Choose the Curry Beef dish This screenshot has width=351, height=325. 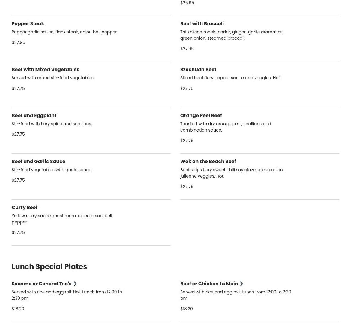[x=25, y=207]
